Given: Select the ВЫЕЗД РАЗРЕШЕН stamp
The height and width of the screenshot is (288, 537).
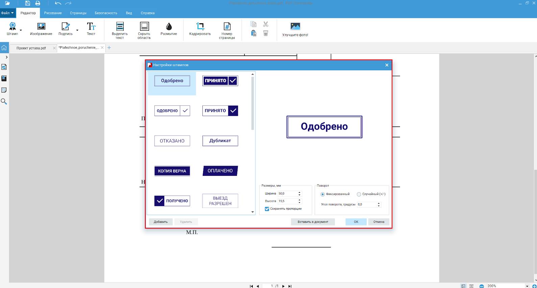Looking at the screenshot, I should [220, 201].
